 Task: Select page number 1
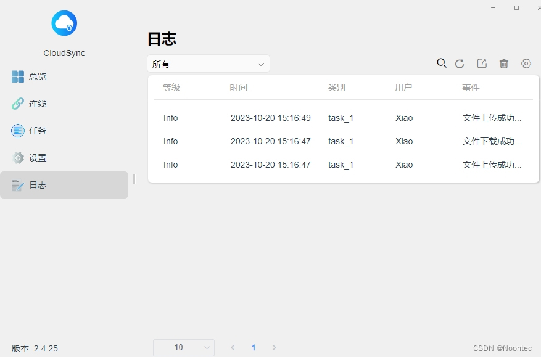pos(254,348)
